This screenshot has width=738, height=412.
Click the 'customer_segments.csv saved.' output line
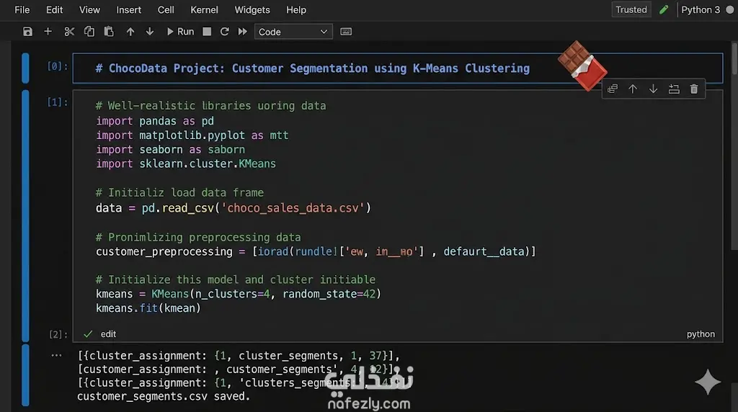164,396
